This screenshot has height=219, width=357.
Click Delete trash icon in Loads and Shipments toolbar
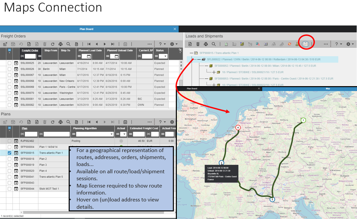click(x=198, y=44)
